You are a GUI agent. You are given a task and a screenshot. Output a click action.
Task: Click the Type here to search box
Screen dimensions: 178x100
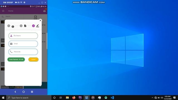pos(29,97)
